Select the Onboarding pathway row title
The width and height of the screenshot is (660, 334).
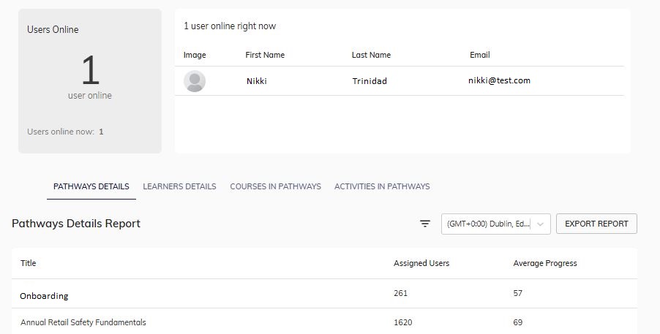[x=44, y=296]
